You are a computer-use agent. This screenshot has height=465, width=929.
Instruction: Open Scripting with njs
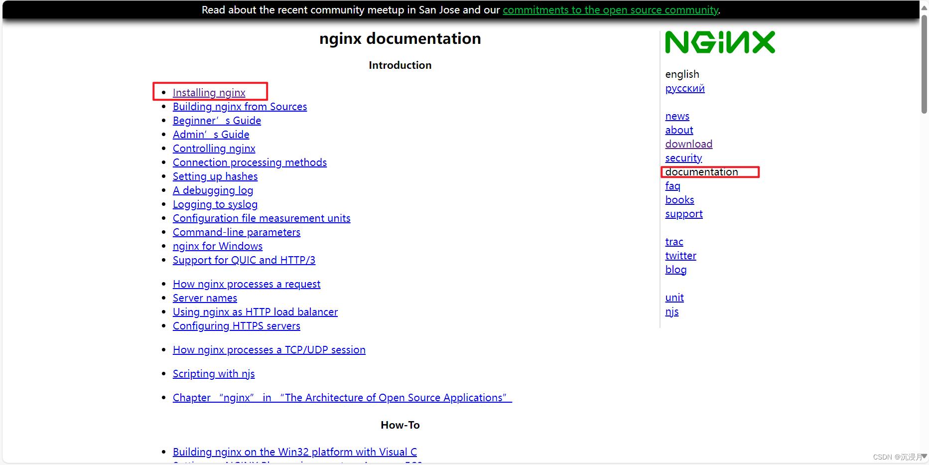[x=214, y=373]
